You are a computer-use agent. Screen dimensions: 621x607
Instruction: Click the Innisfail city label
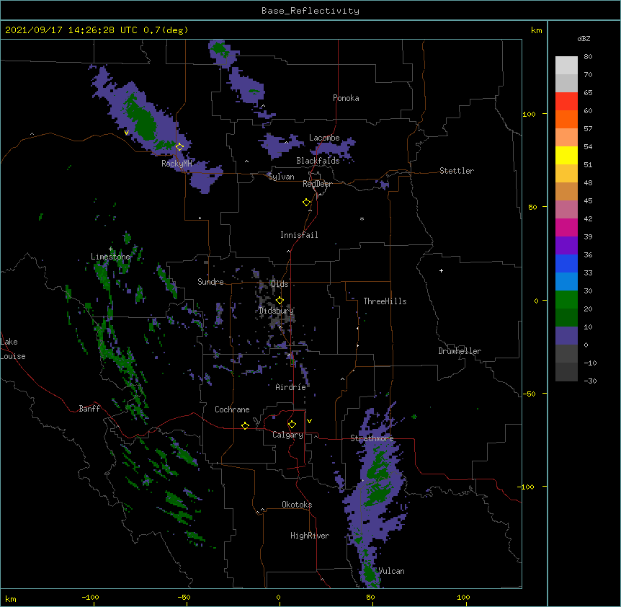click(299, 235)
